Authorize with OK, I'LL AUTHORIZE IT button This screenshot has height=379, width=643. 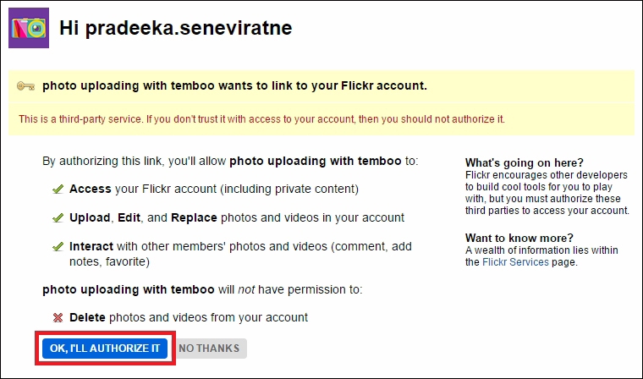pyautogui.click(x=105, y=349)
